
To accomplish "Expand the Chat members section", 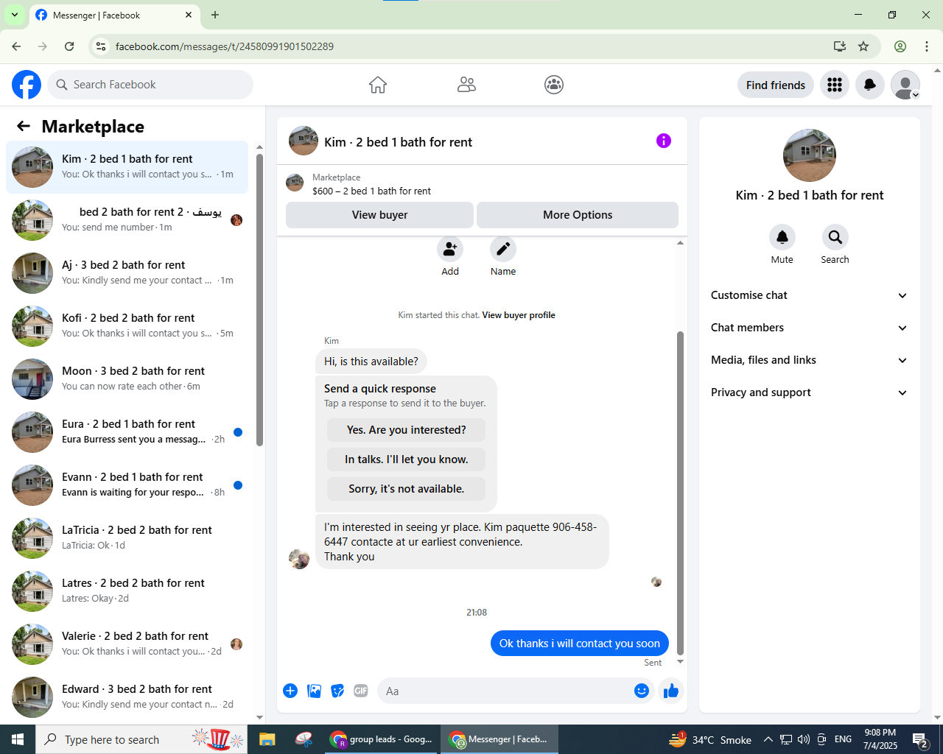I will [810, 328].
